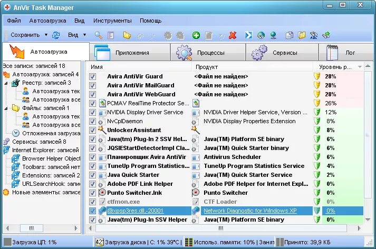Click the refresh arrows icon in toolbar
The height and width of the screenshot is (249, 376).
pos(56,35)
